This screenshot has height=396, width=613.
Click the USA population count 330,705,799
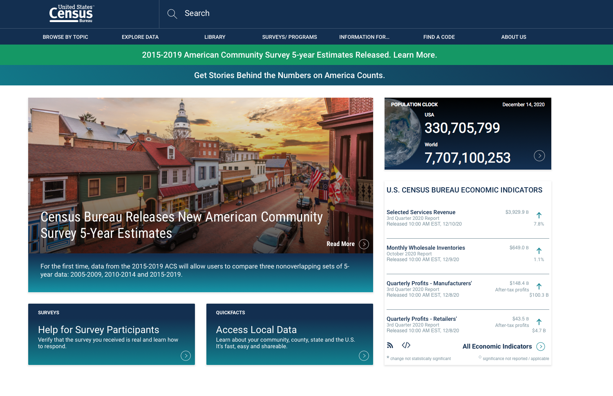462,128
